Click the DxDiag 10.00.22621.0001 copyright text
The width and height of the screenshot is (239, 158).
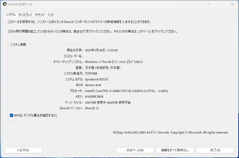[171, 132]
